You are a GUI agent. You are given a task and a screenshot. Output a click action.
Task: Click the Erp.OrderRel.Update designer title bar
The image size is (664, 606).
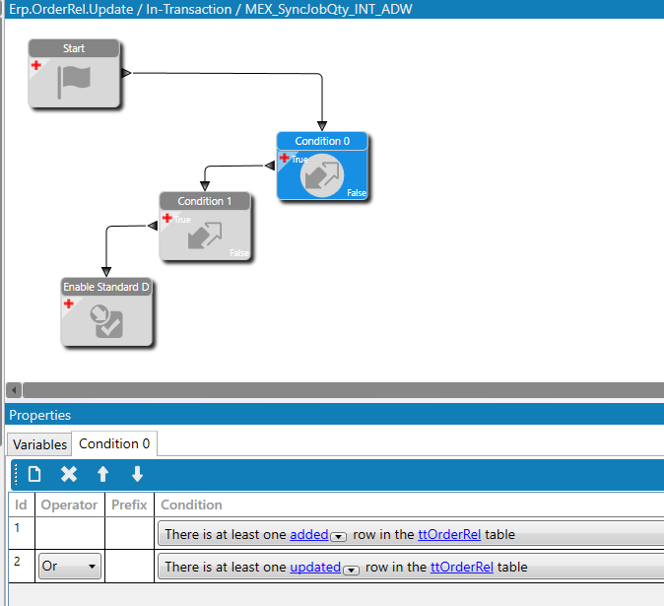[335, 9]
